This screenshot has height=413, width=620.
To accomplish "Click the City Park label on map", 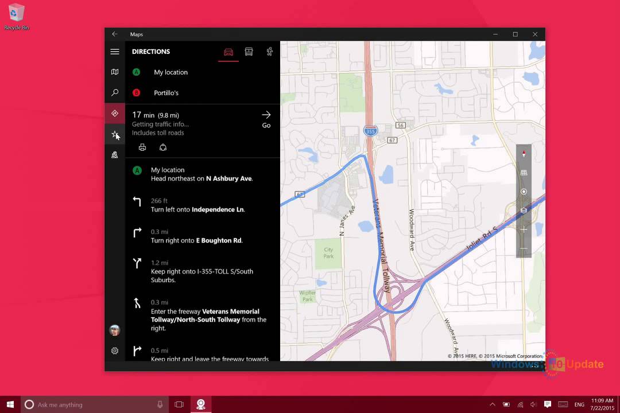I will [328, 253].
